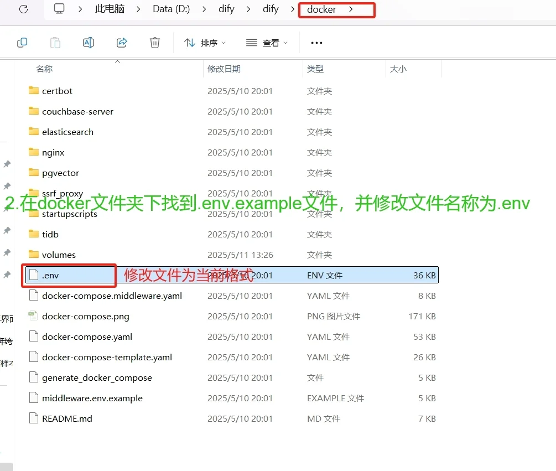Open the three-dot more options menu

[316, 43]
